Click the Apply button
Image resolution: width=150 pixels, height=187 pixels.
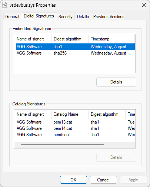[x=133, y=180]
